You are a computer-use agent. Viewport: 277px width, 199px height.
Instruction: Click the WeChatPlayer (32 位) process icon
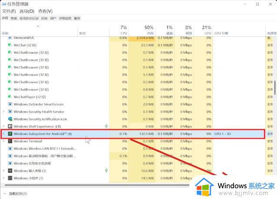10,97
